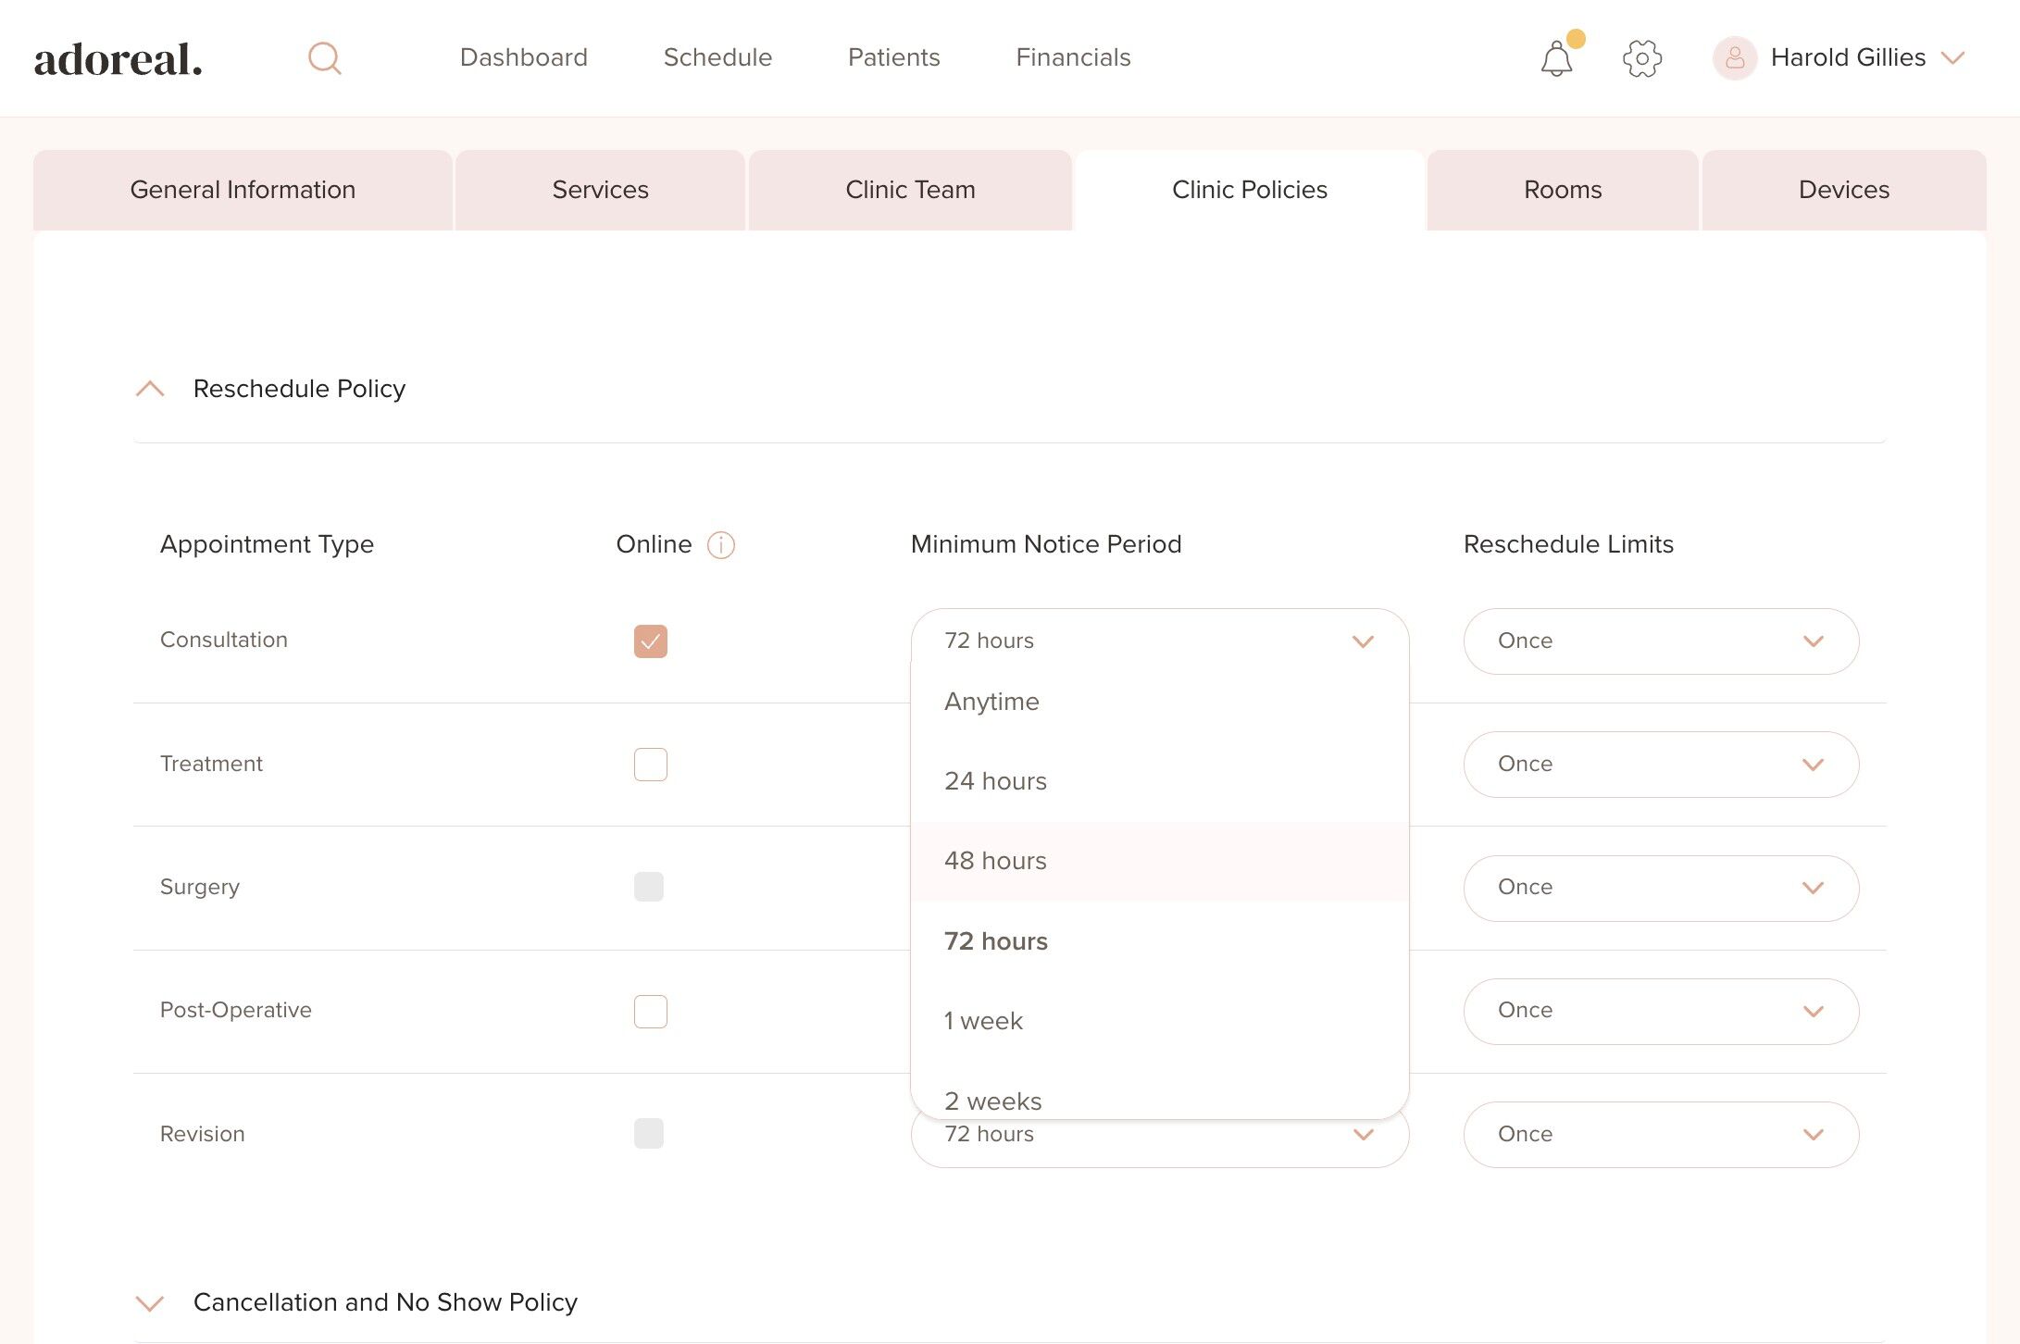Enable Online for Treatment

coord(650,765)
